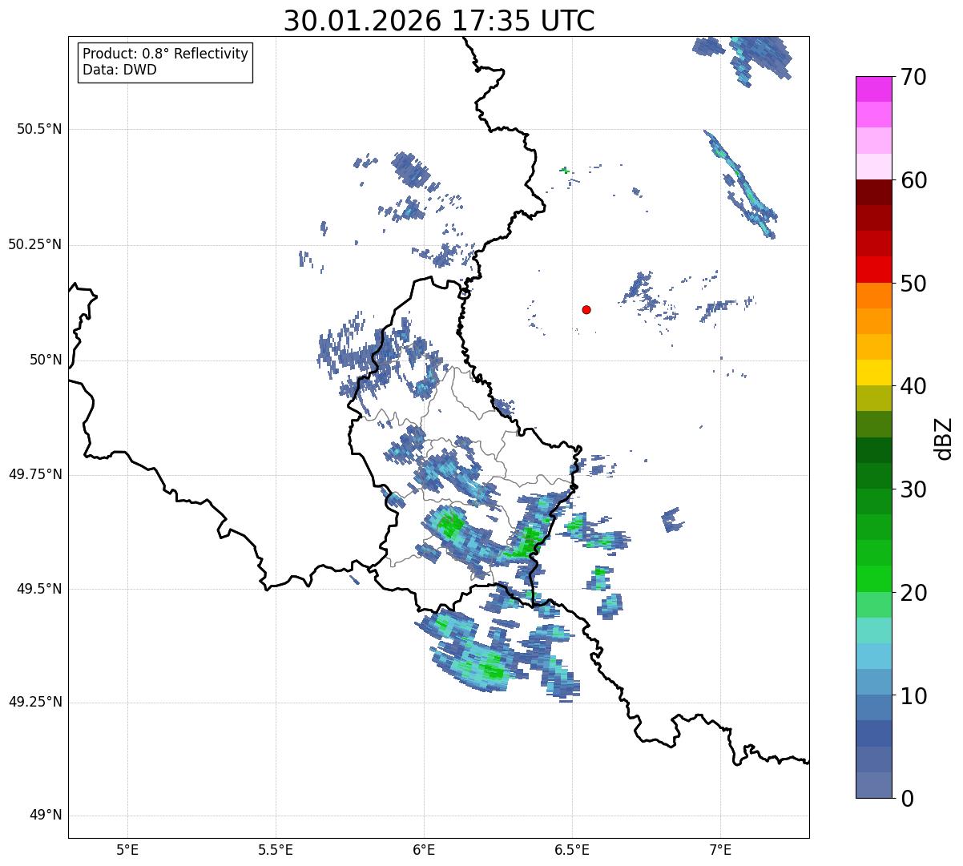Click the magenta top colorbar swatch
Viewport: 963px width, 866px height.
(x=873, y=89)
